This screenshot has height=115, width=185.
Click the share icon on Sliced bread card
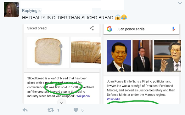click(x=92, y=28)
